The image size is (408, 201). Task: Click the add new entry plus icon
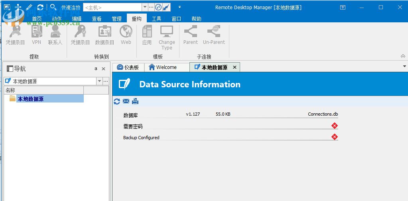coord(18,7)
